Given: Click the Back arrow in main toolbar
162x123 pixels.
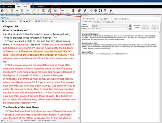Looking at the screenshot, I should [x=62, y=11].
